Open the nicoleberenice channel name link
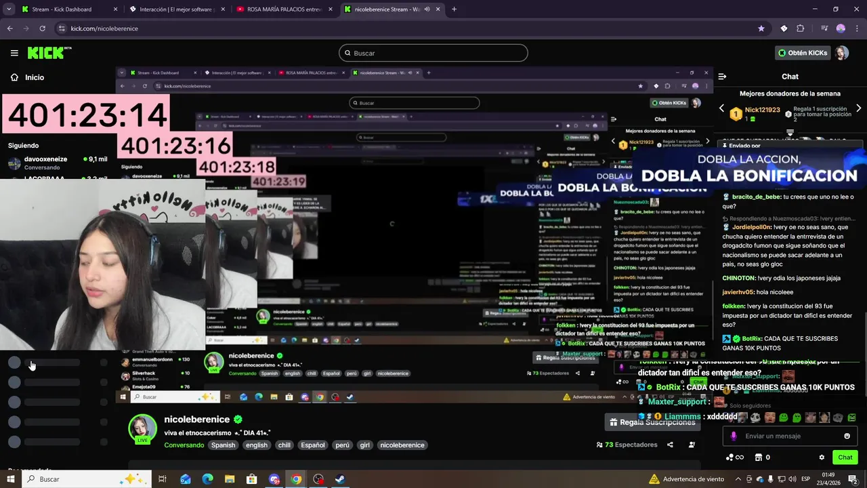This screenshot has width=867, height=488. [x=197, y=420]
